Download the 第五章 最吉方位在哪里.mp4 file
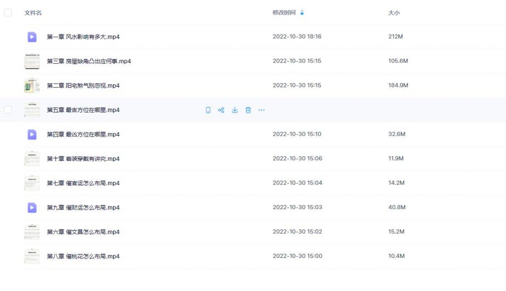The width and height of the screenshot is (506, 291). tap(235, 110)
